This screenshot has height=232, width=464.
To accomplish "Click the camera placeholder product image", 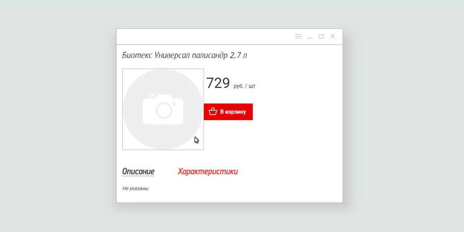I will tap(163, 109).
